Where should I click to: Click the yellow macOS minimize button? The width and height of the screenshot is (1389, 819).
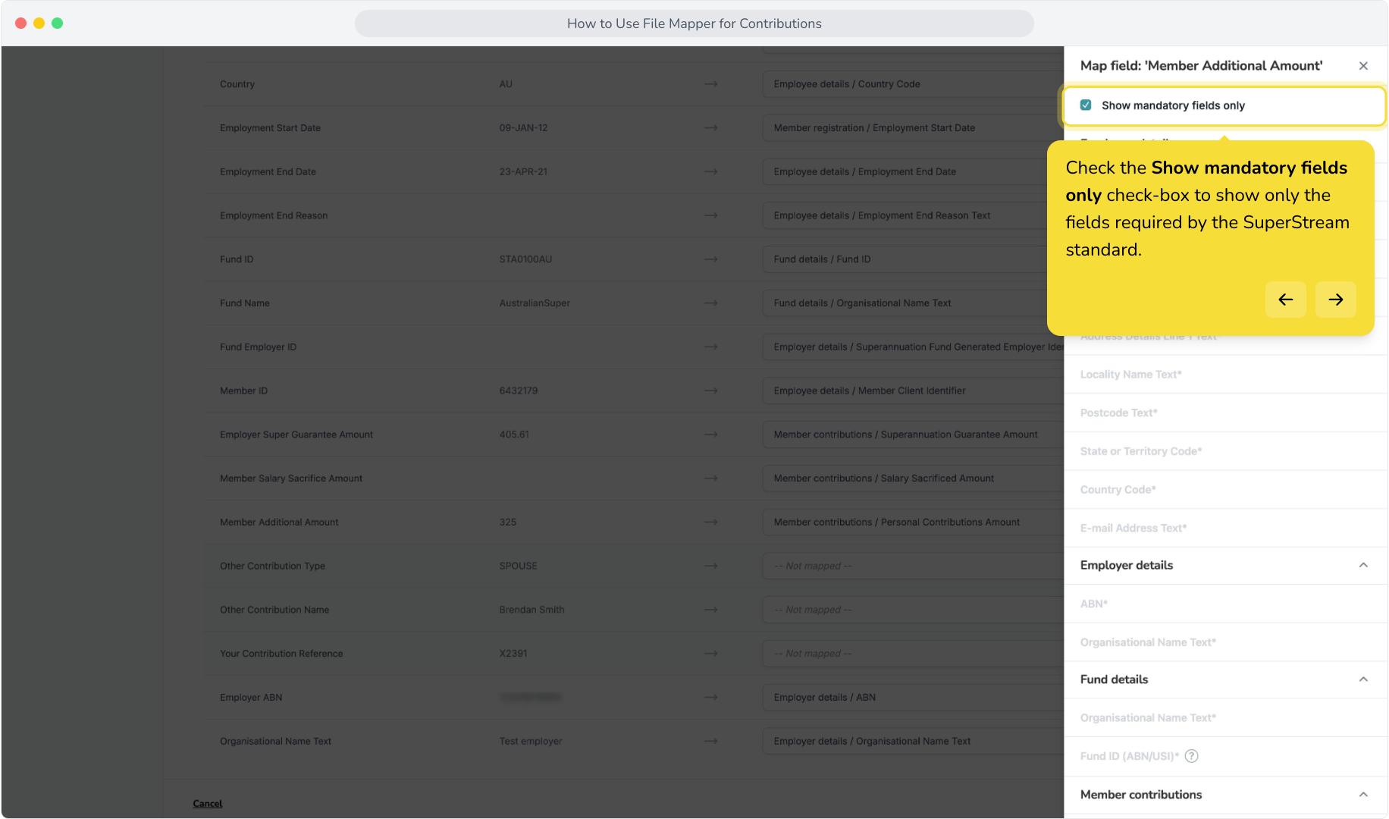pyautogui.click(x=39, y=24)
